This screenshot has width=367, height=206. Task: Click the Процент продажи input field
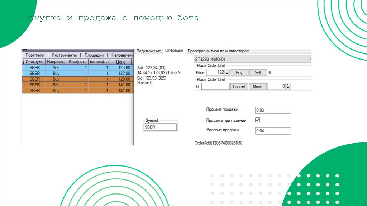[x=273, y=111]
